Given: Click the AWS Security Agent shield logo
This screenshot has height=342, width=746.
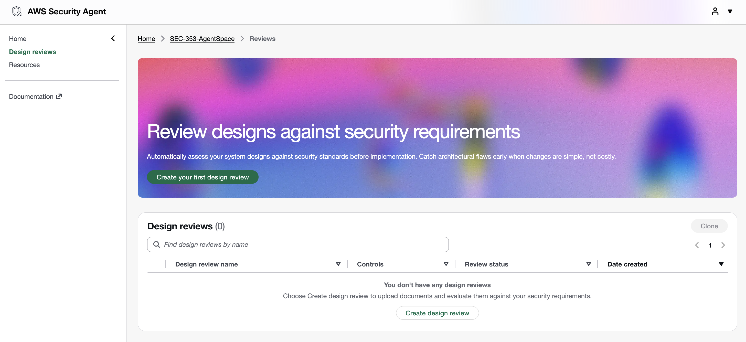Looking at the screenshot, I should point(17,12).
